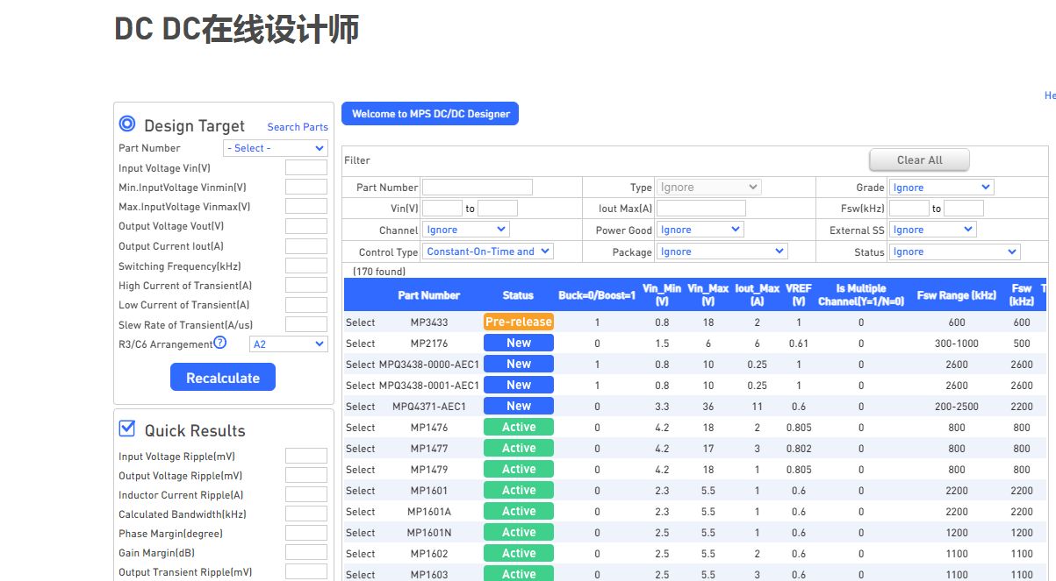Click the Vin_Max (V) column header
The height and width of the screenshot is (581, 1056).
tap(708, 294)
